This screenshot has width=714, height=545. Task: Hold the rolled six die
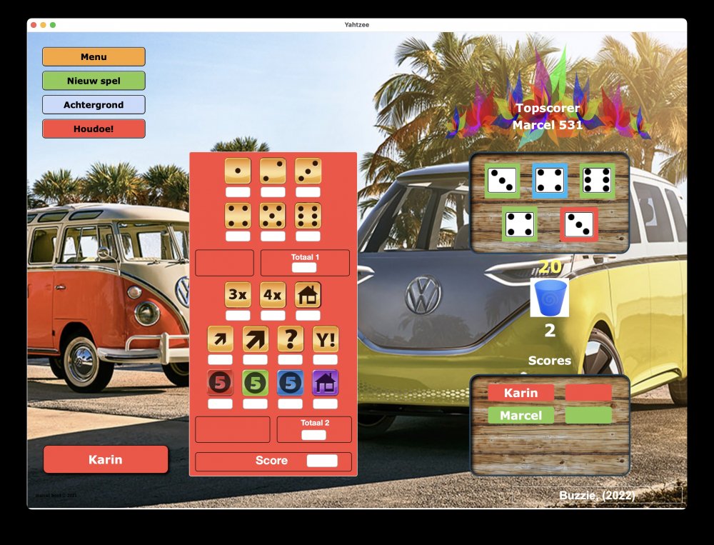click(x=597, y=180)
